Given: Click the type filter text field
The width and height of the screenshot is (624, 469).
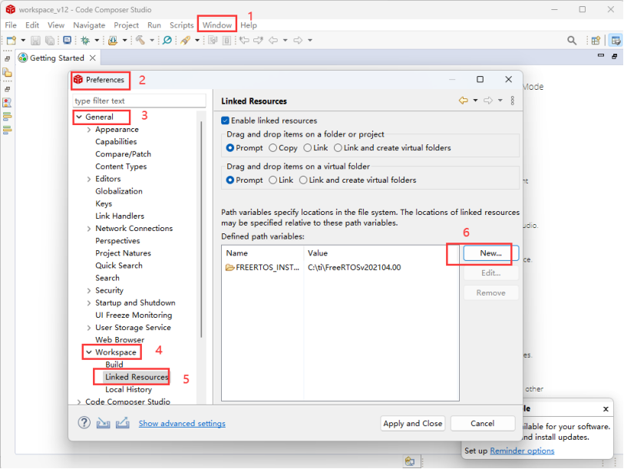Looking at the screenshot, I should [139, 101].
